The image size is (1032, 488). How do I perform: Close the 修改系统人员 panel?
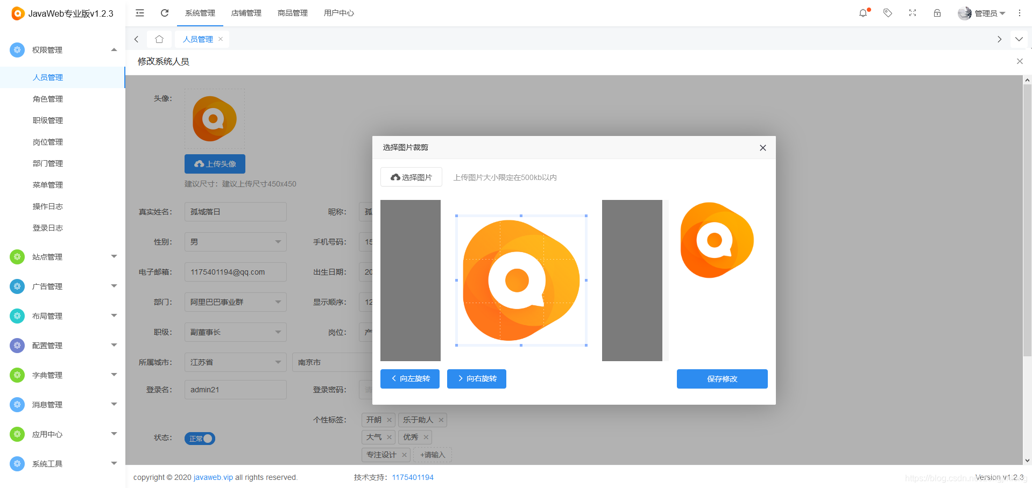[x=1020, y=61]
